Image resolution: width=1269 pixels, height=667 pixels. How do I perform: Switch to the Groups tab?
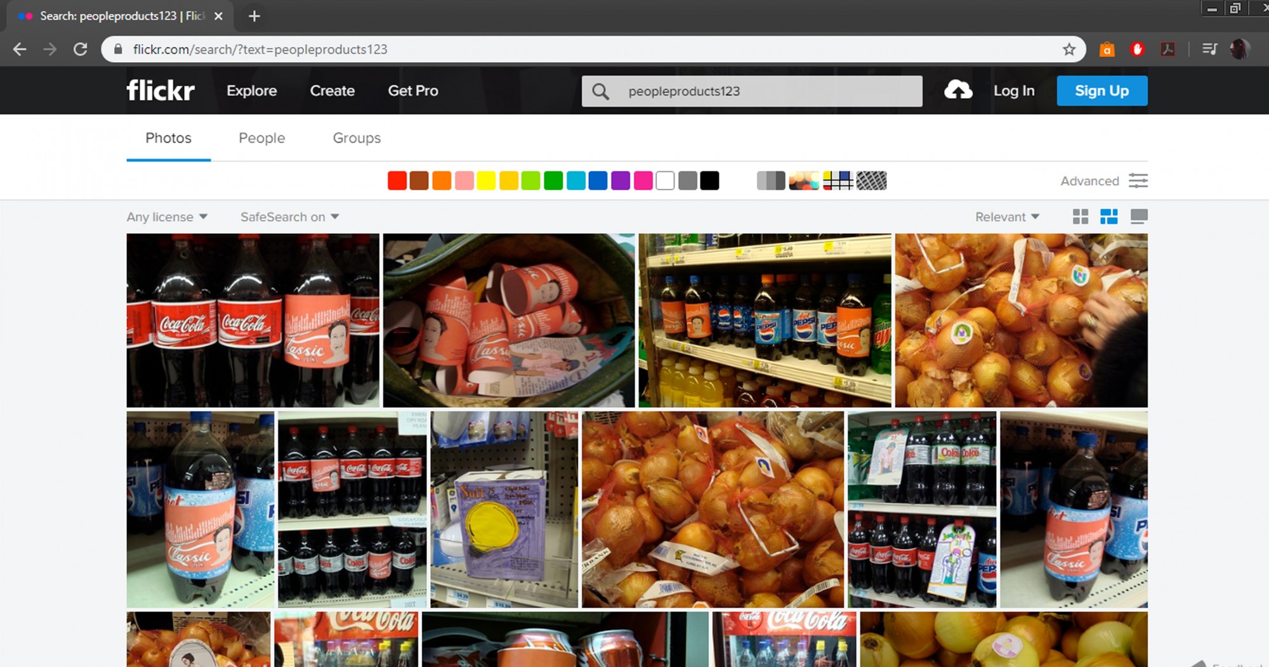point(357,138)
